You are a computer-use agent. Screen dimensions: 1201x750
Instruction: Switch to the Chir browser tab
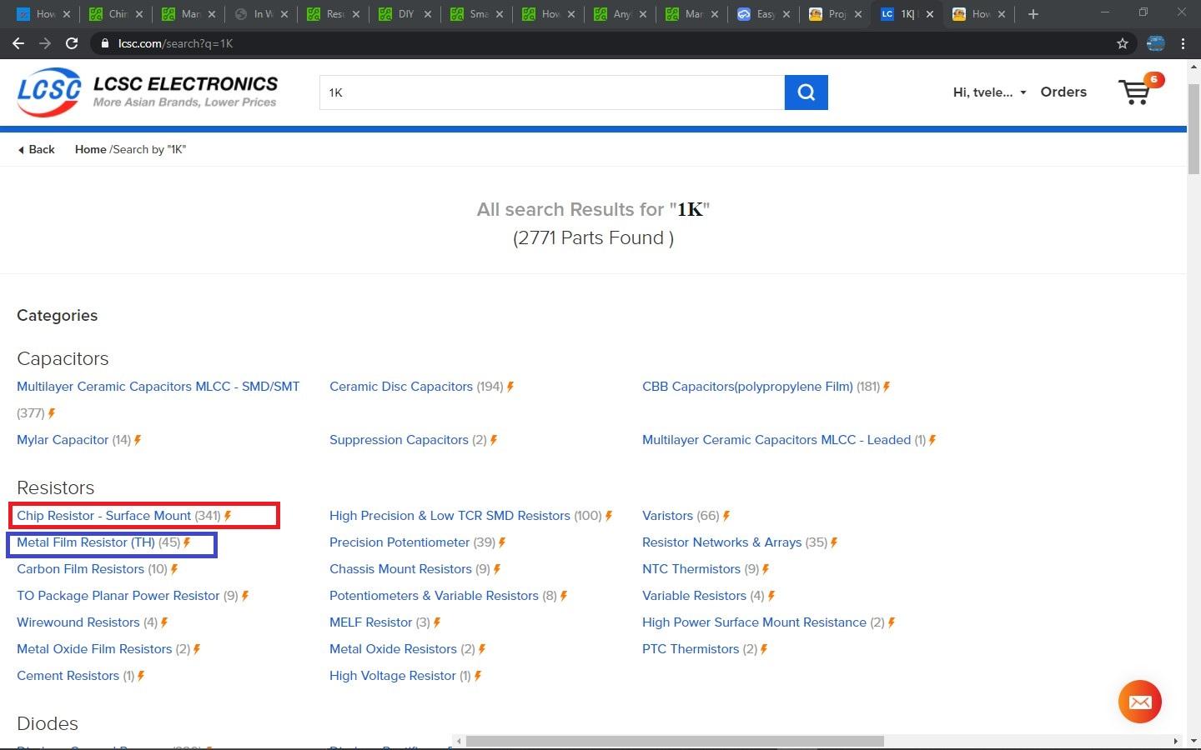click(x=117, y=14)
